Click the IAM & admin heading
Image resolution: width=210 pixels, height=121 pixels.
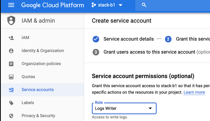tap(38, 21)
